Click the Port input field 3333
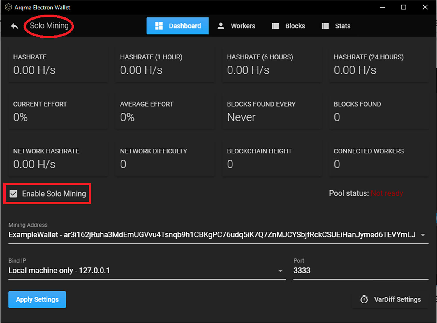The width and height of the screenshot is (437, 323). tap(361, 271)
